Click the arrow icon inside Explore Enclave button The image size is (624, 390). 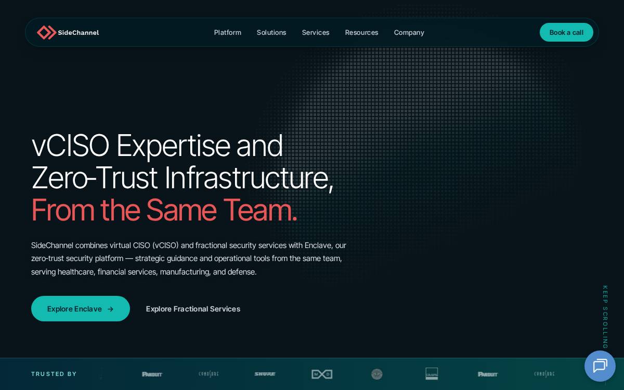110,309
